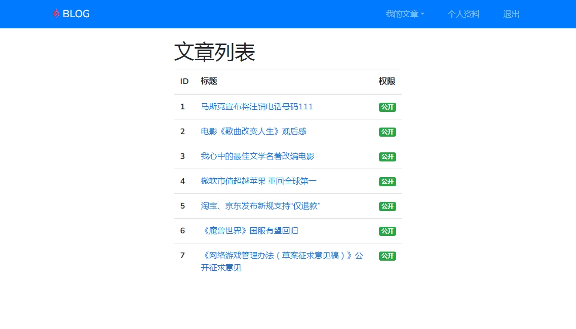Click the 公开 badge for article 6

point(387,231)
